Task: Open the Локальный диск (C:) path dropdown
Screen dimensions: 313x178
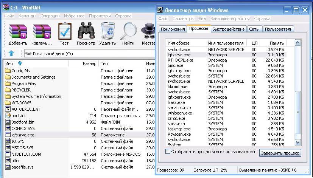Action: [89, 53]
